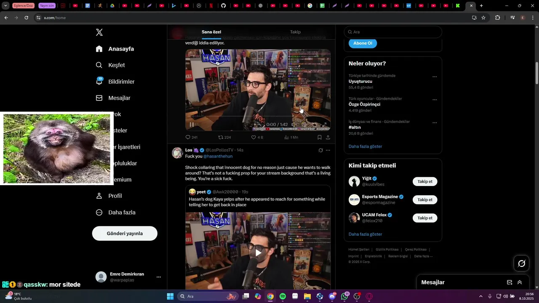Screen dimensions: 539x303
Task: Open Chrome profile E avatar
Action: pos(523,18)
